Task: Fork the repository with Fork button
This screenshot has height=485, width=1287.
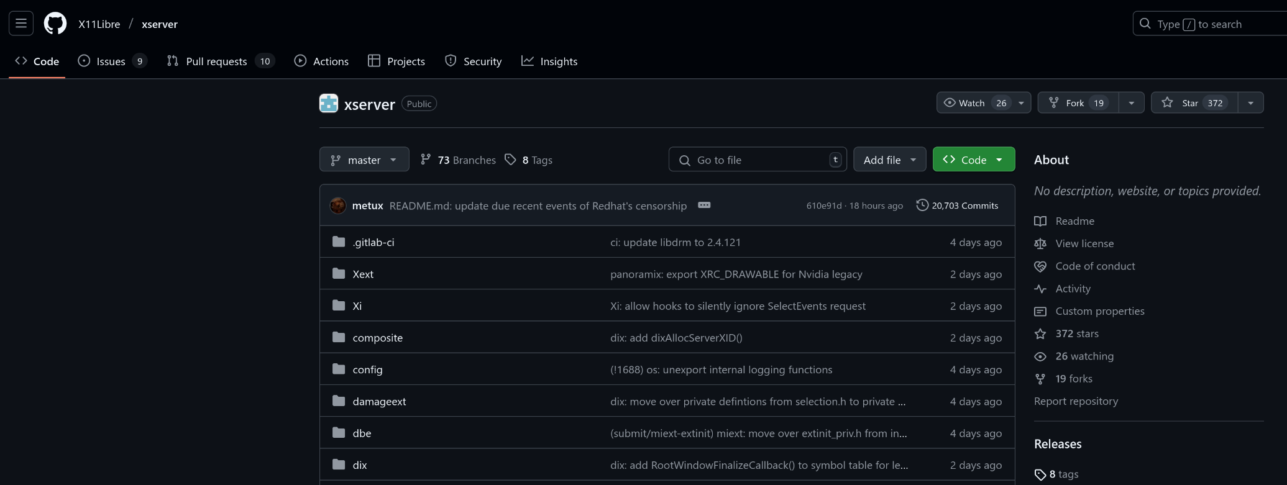Action: pyautogui.click(x=1078, y=102)
